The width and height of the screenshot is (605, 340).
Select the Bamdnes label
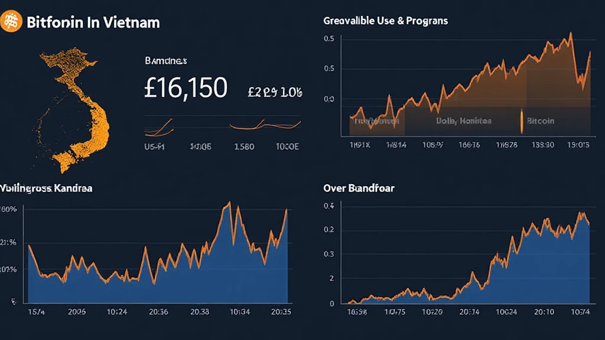click(x=165, y=60)
